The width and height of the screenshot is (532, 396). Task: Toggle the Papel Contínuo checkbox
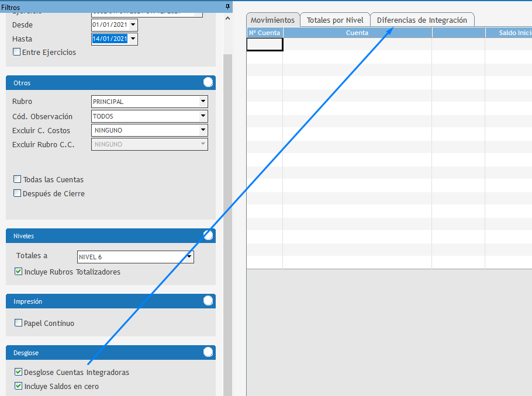[18, 324]
